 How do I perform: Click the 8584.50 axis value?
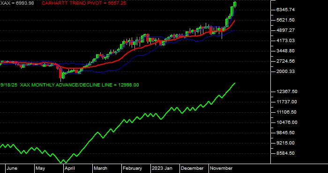click(285, 153)
